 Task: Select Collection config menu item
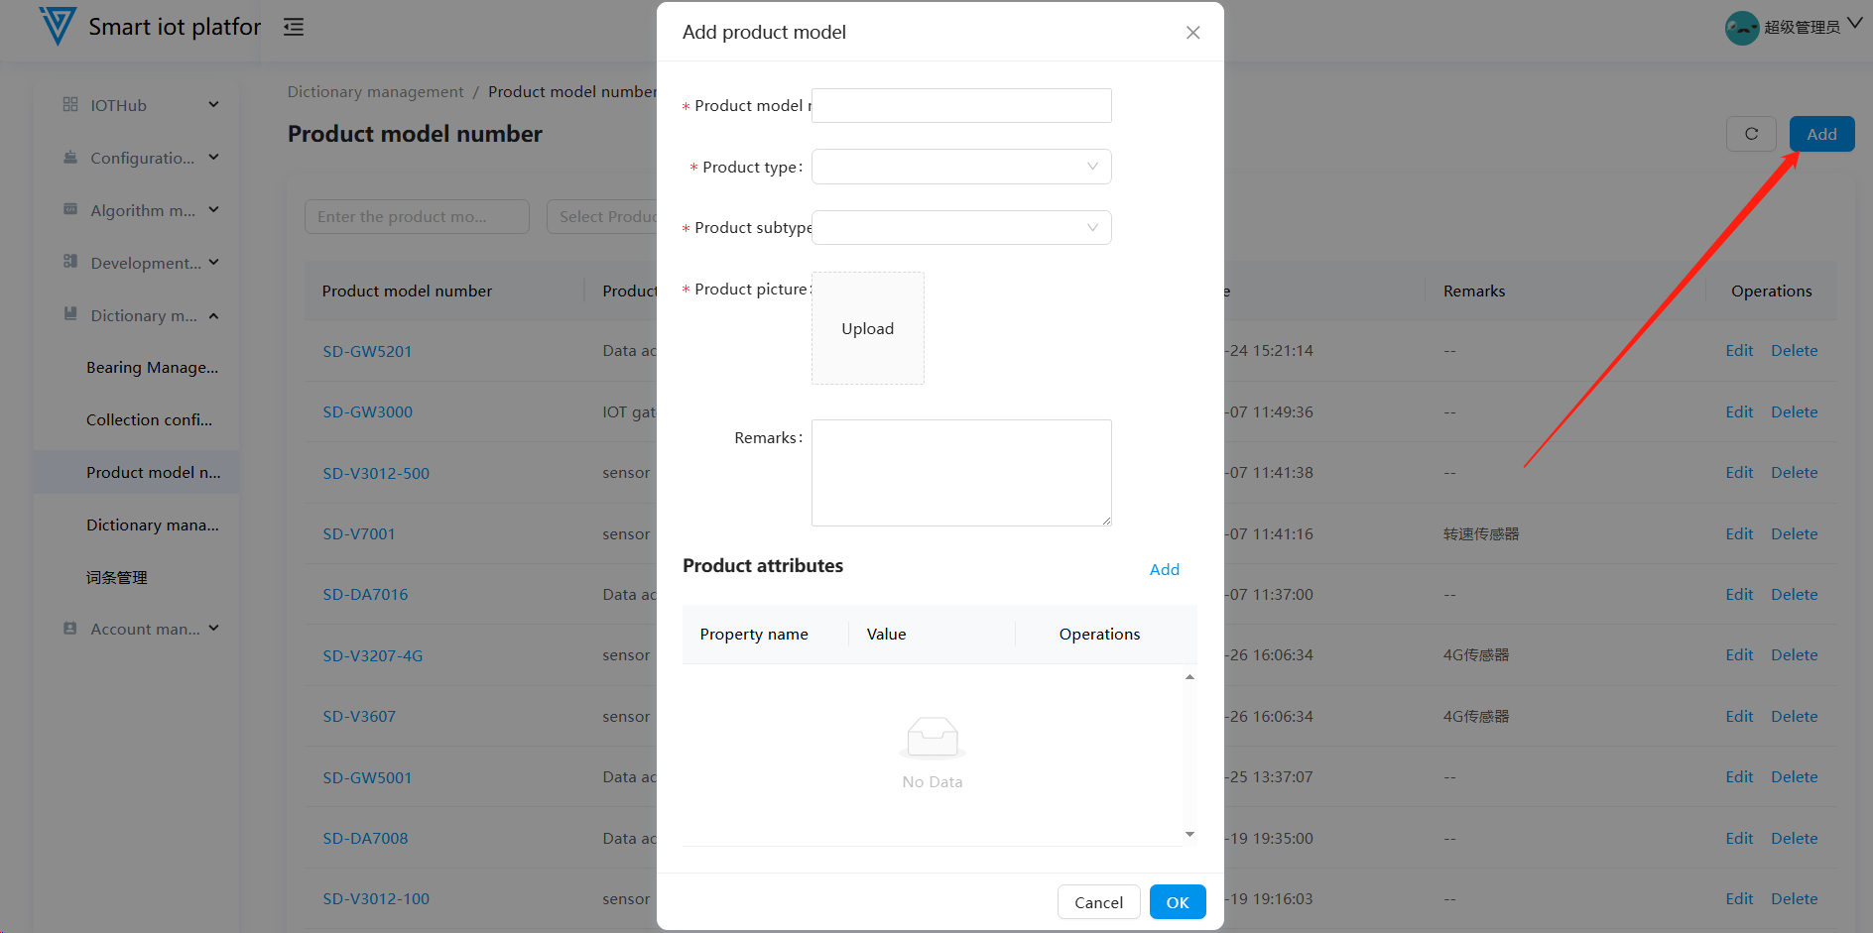[149, 420]
